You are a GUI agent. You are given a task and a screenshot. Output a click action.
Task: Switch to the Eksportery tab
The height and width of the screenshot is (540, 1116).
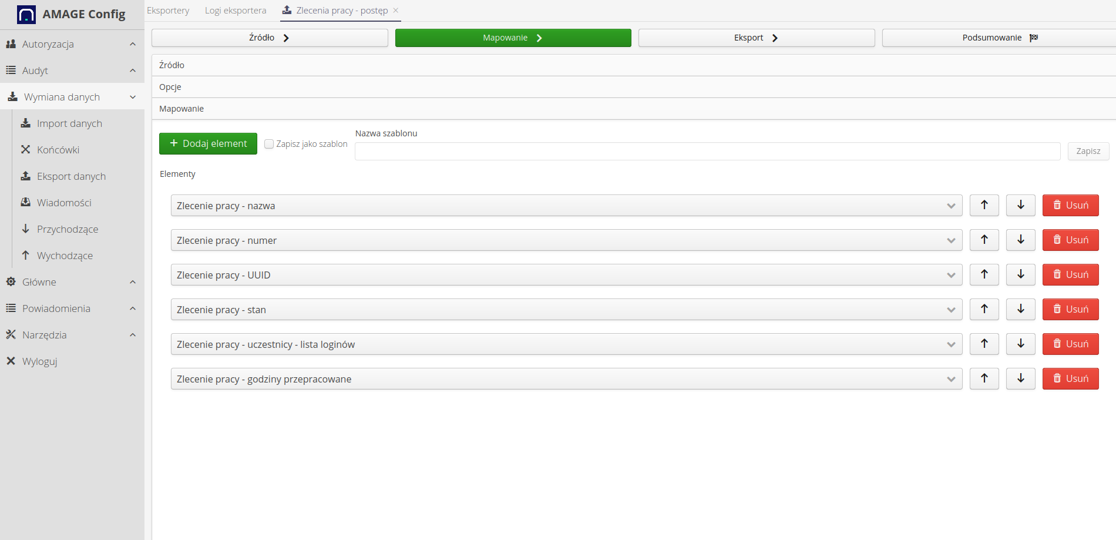168,11
